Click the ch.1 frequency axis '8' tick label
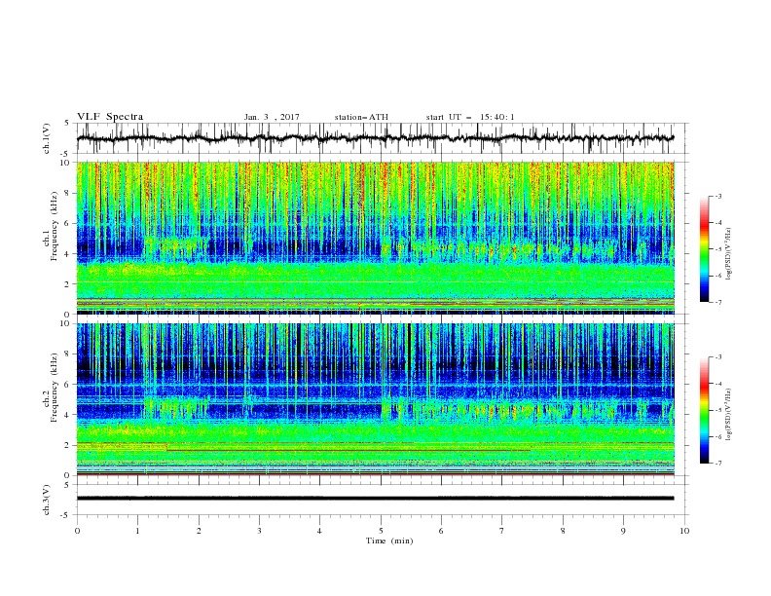The width and height of the screenshot is (771, 596). point(68,193)
